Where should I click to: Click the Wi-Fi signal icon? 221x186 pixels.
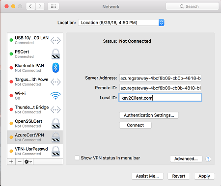(55, 96)
